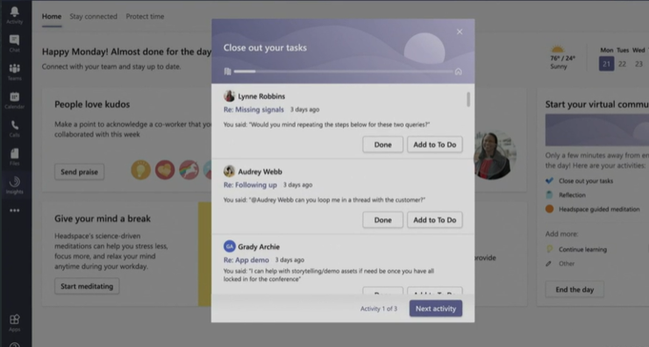Open the Re: App demo link
This screenshot has height=347, width=649.
[x=246, y=259]
